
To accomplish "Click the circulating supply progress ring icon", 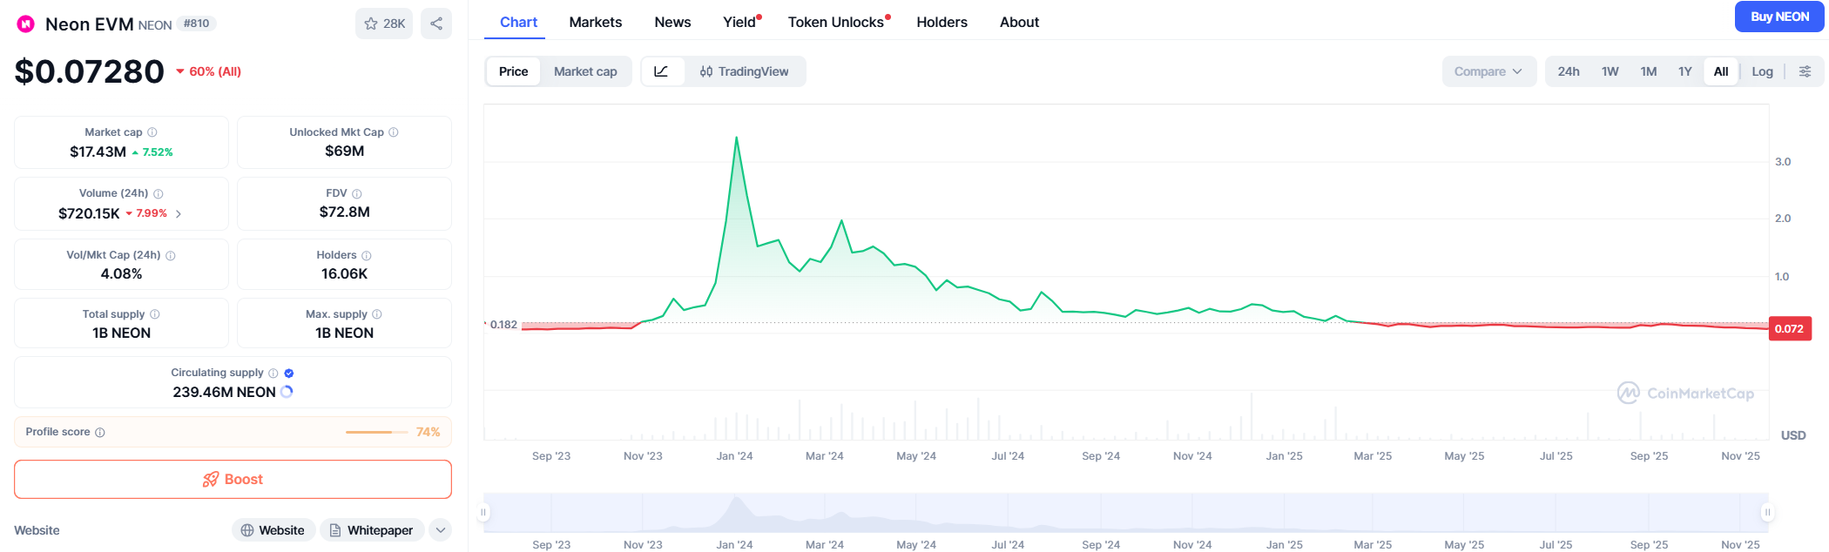I will (x=287, y=392).
